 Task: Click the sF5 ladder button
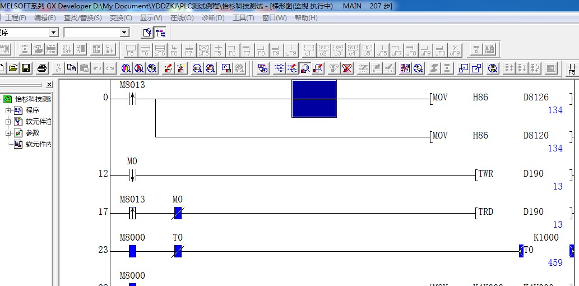tap(203, 50)
